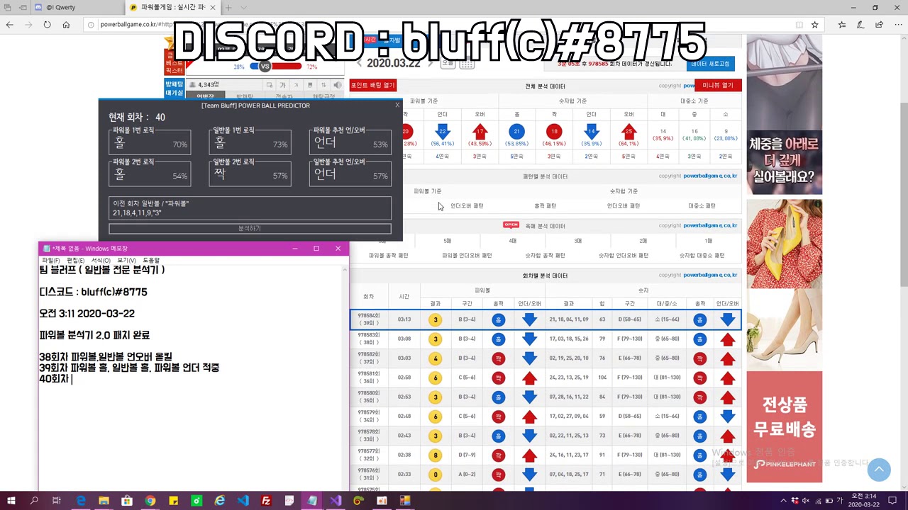
Task: Click yellow ball 3 in row 978584회
Action: pos(436,320)
